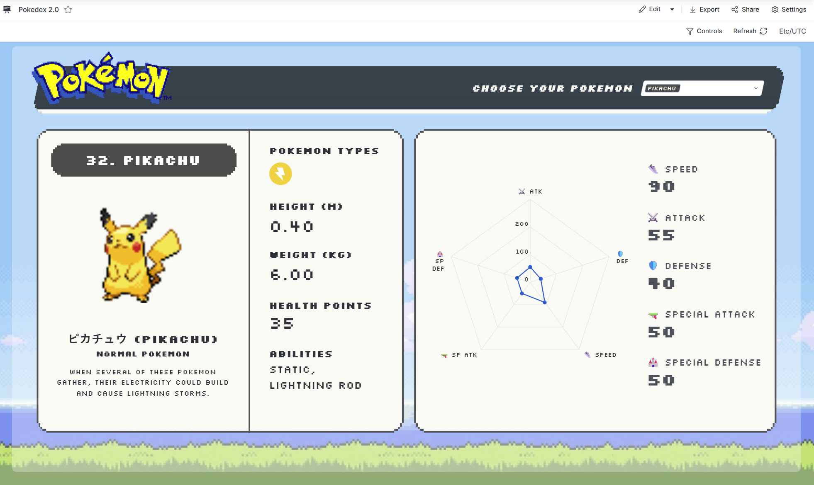Click the star to favorite the dashboard
The width and height of the screenshot is (814, 485).
click(x=68, y=10)
